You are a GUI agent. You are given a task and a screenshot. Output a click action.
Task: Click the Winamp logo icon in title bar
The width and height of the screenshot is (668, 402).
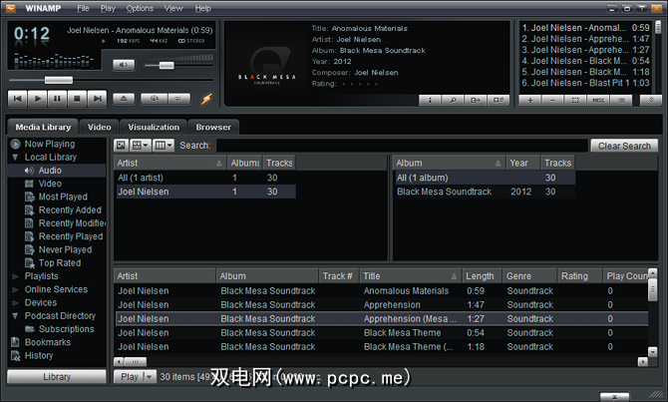[x=11, y=8]
